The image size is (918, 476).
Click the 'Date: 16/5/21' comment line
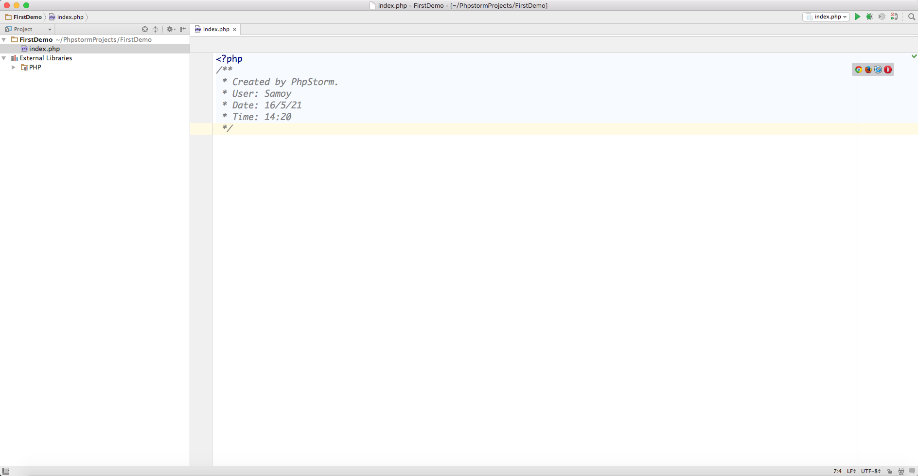click(x=262, y=105)
